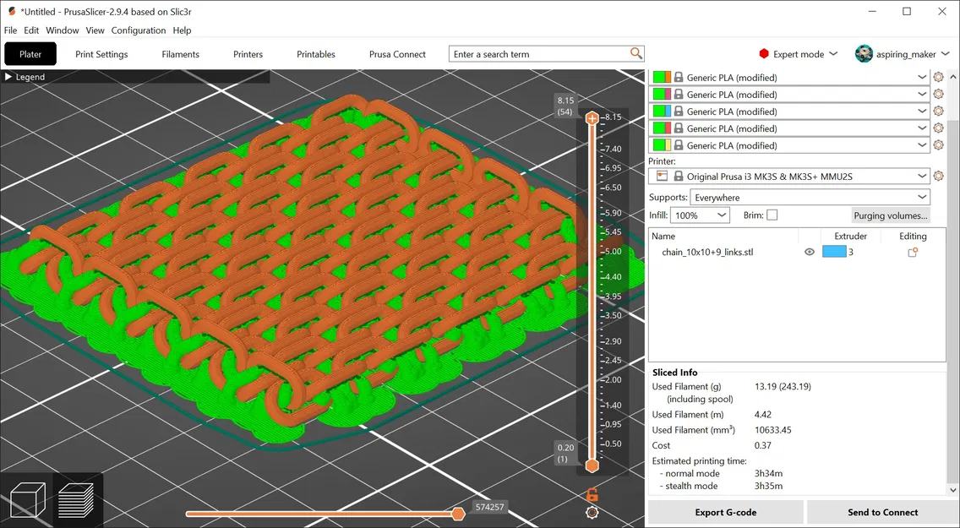This screenshot has height=528, width=960.
Task: Open the Printables tab
Action: coord(316,54)
